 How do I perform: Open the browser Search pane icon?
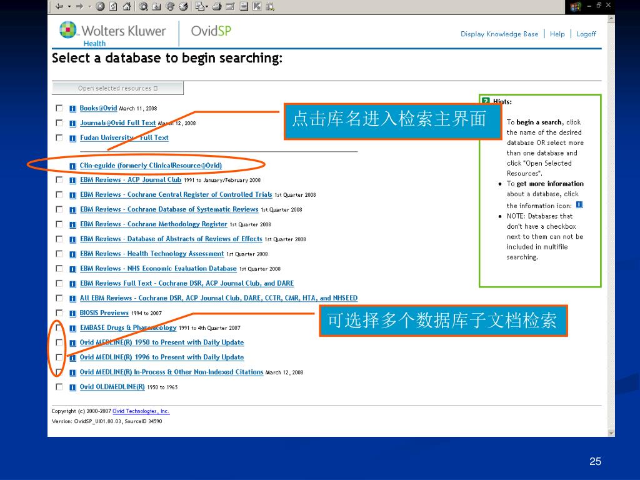click(x=143, y=6)
